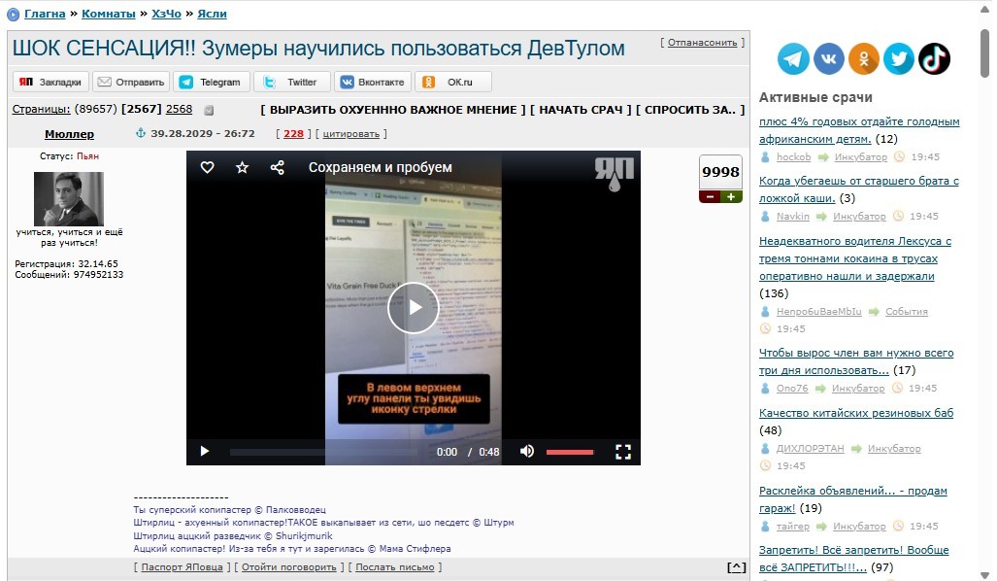Share the video via share icon
The height and width of the screenshot is (581, 997).
pyautogui.click(x=278, y=167)
